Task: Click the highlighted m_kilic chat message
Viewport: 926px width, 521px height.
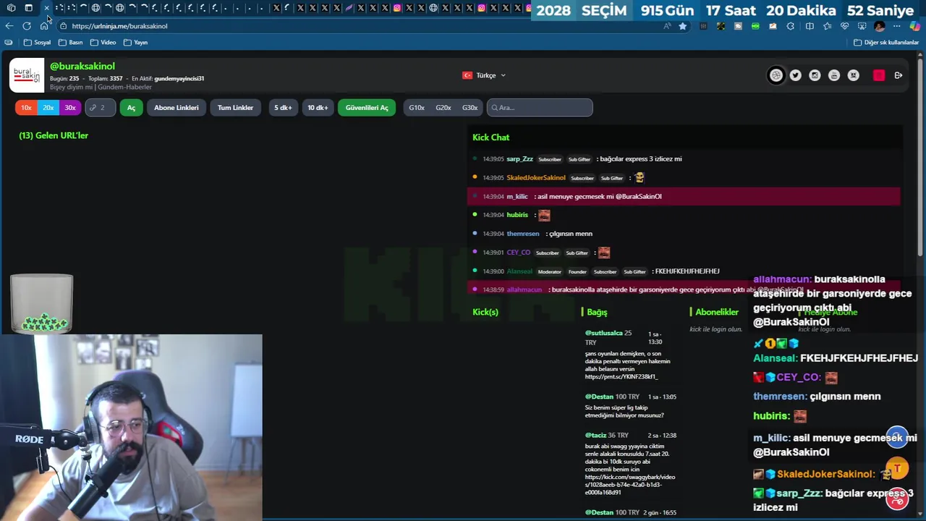Action: (x=684, y=196)
